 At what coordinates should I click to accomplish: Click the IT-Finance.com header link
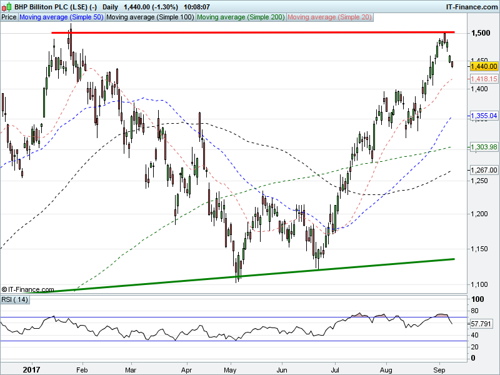[471, 7]
